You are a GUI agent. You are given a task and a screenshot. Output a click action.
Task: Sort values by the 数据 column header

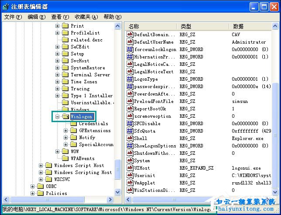click(x=250, y=27)
